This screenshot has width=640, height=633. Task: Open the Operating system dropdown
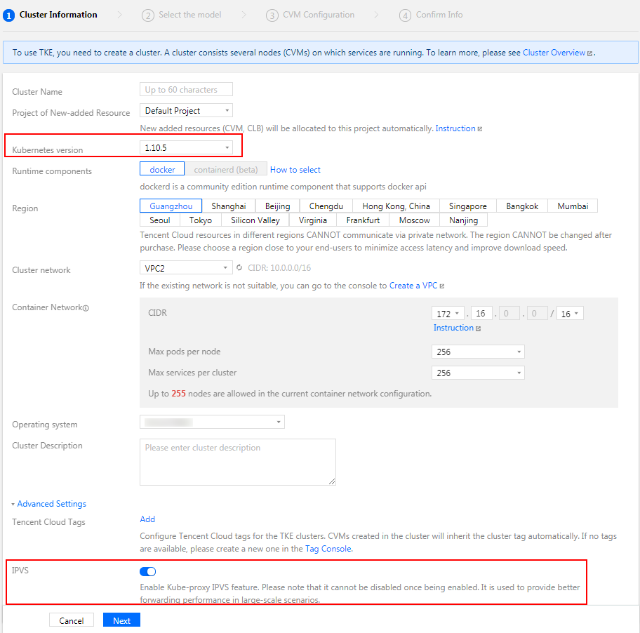212,422
